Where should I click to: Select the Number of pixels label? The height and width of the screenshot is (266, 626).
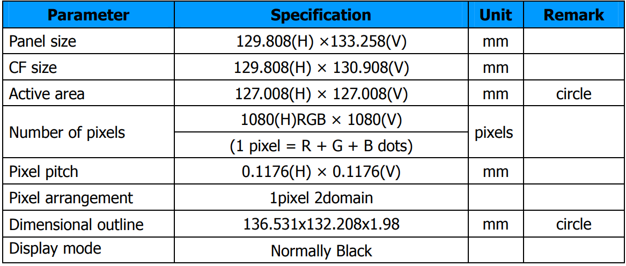point(67,132)
